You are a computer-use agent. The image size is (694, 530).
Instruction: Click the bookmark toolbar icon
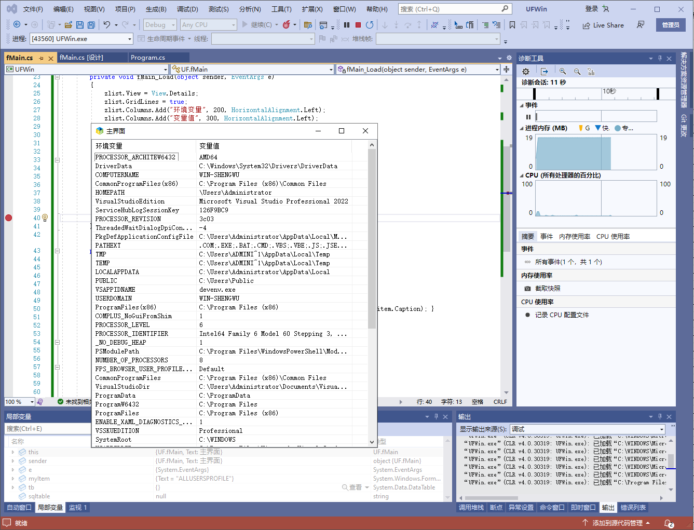coord(512,24)
